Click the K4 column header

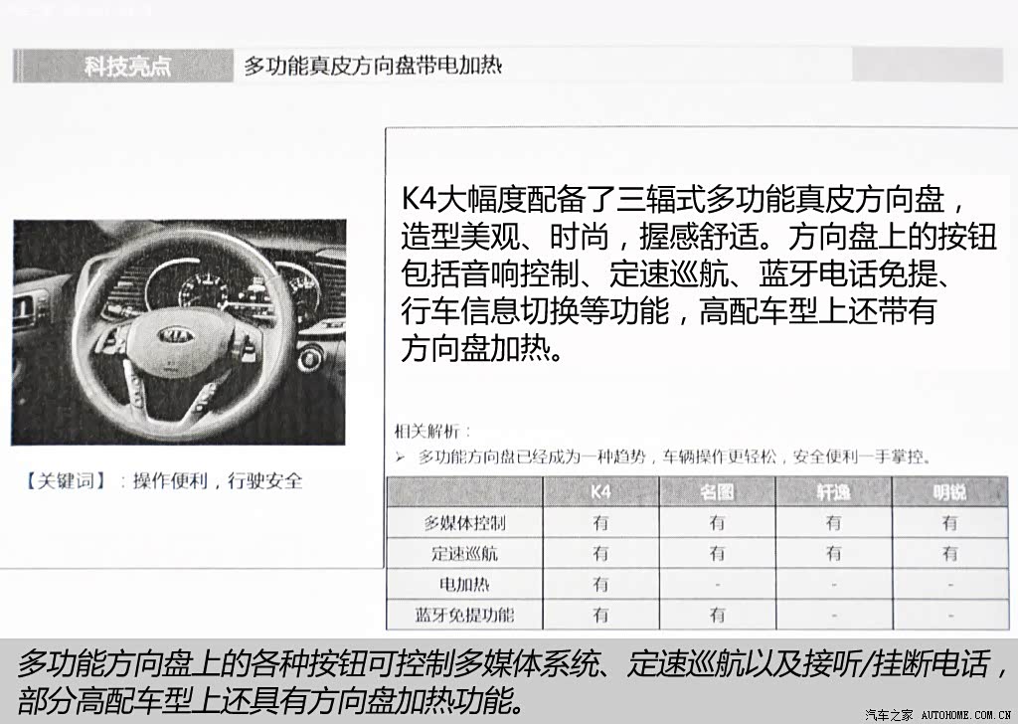(x=600, y=491)
